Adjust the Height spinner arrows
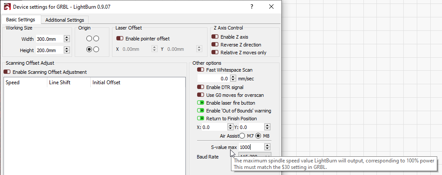The height and width of the screenshot is (175, 442). (x=67, y=50)
